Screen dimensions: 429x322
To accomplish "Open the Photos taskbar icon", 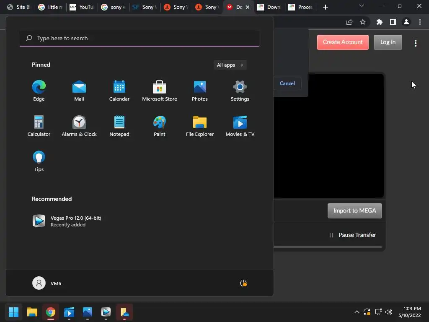I will click(88, 312).
